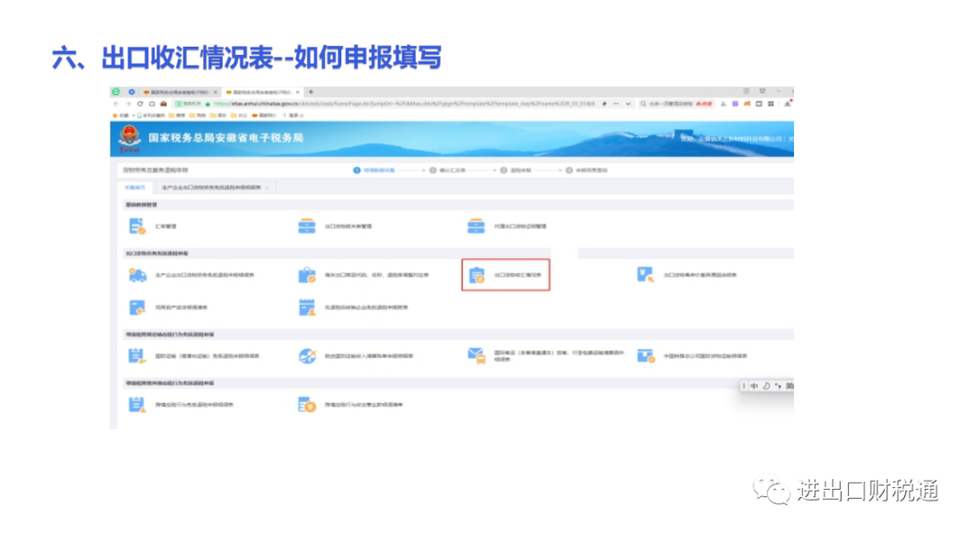Click step 2 确认汇总表 in progress bar

[x=447, y=170]
